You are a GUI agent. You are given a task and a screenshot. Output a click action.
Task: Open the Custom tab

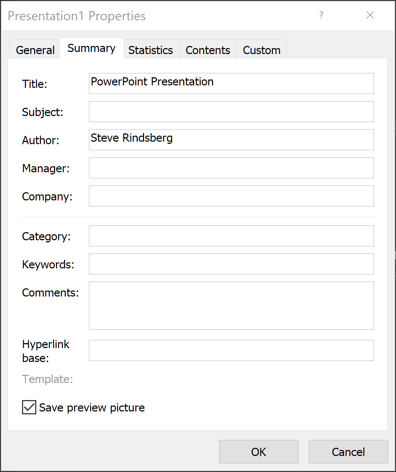point(262,50)
